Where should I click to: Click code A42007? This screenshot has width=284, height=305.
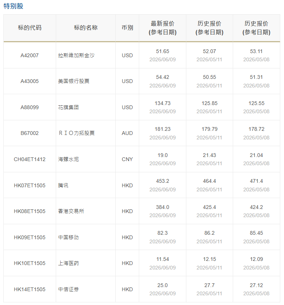coord(30,55)
